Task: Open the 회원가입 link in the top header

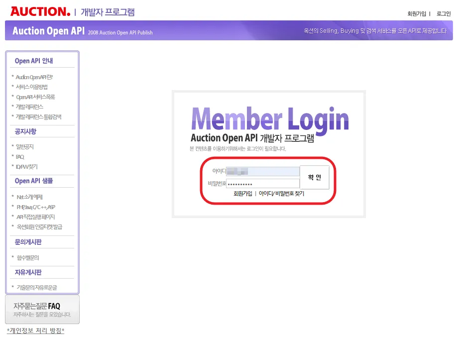Action: coord(417,13)
